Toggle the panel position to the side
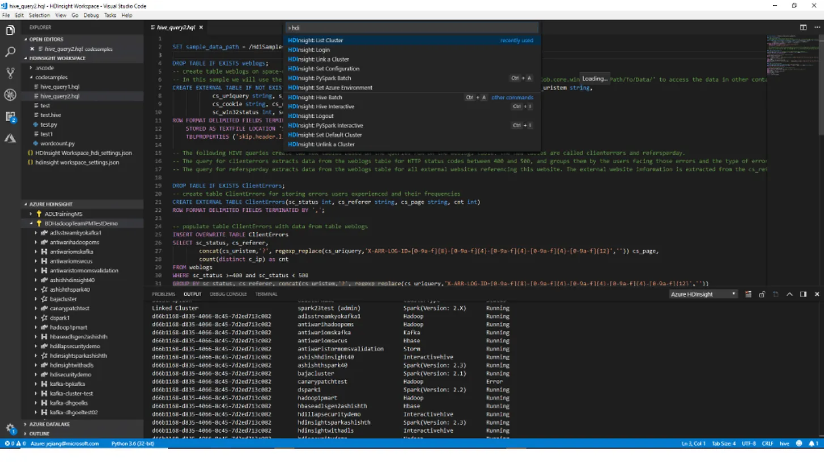The width and height of the screenshot is (824, 465). coord(803,295)
